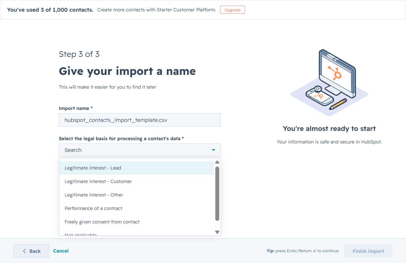This screenshot has width=406, height=263.
Task: Click the 'Step 3 of 3' text
Action: coord(79,54)
